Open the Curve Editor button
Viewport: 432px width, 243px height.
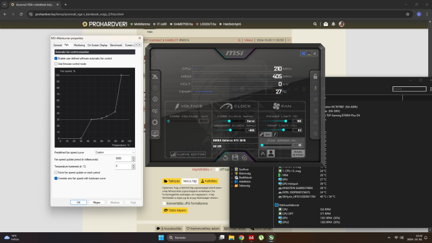187,154
